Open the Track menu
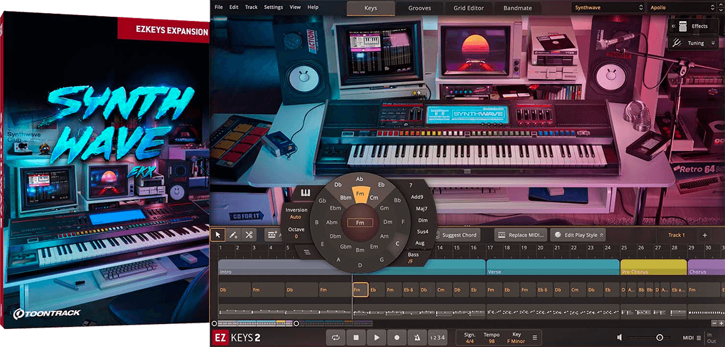This screenshot has width=725, height=347. coord(251,7)
